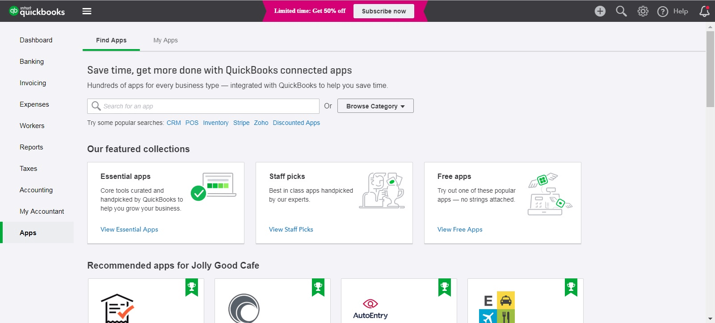Switch to the My Apps tab
715x323 pixels.
[165, 40]
